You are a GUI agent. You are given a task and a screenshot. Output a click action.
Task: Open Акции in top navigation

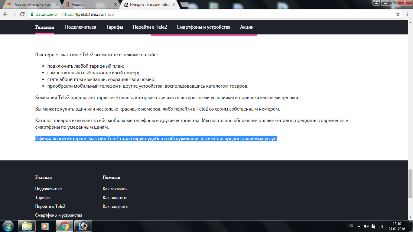coord(247,27)
